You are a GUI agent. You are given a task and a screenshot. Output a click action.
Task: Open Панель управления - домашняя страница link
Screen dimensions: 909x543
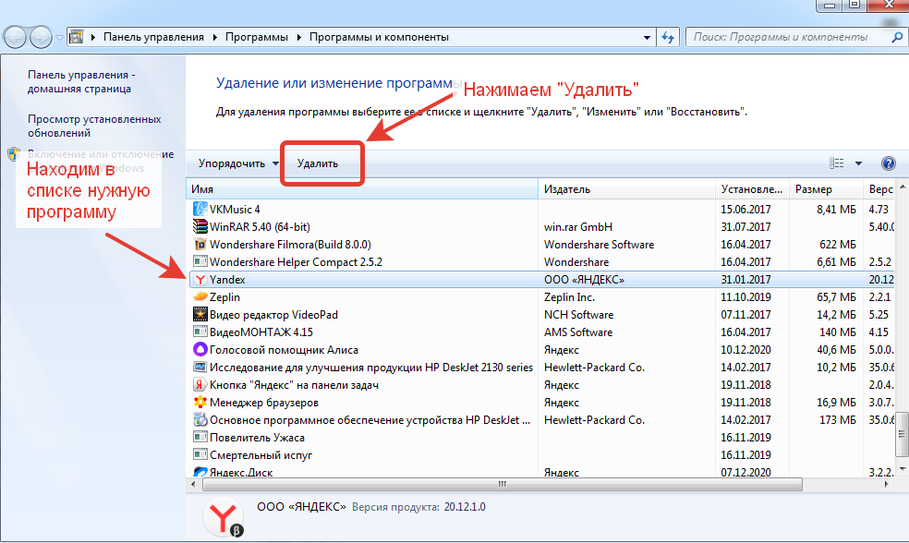pyautogui.click(x=81, y=81)
